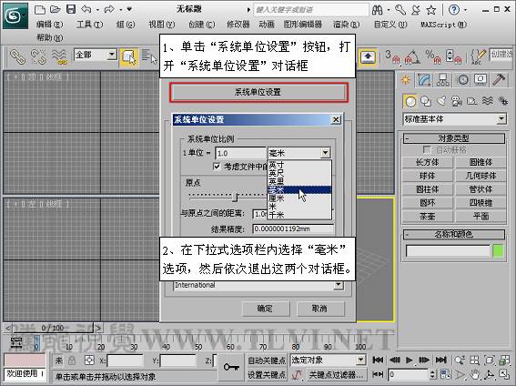Select the Cameras category icon

coord(457,101)
